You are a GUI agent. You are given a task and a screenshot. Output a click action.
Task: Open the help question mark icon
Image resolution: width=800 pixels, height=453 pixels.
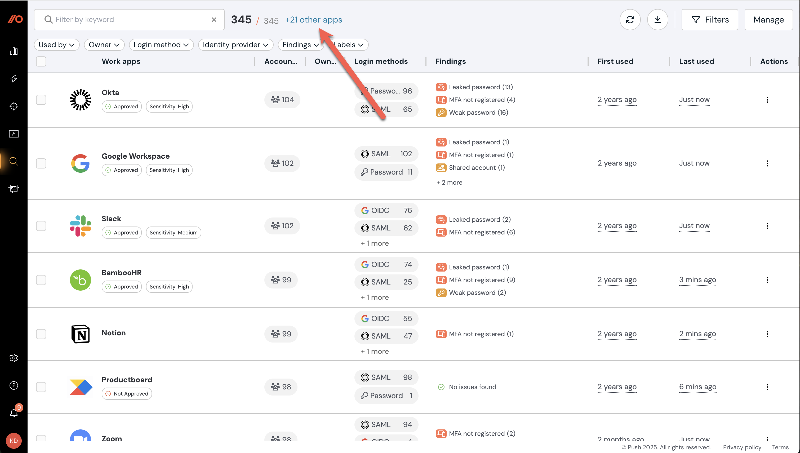point(14,385)
